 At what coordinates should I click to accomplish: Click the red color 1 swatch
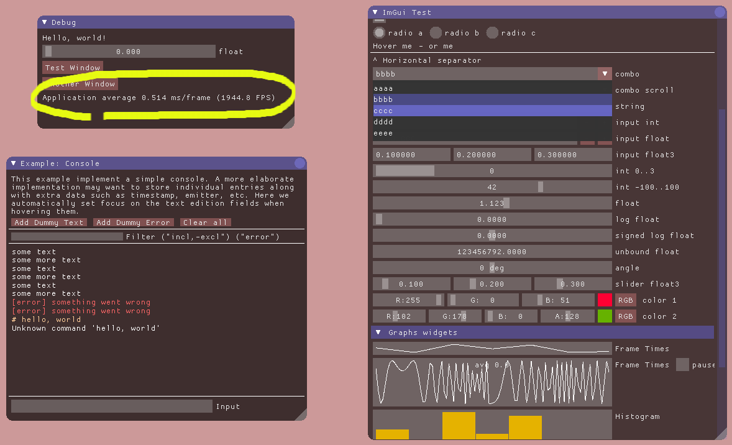[x=605, y=300]
